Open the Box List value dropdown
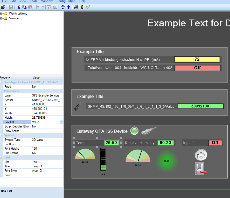This screenshot has height=198, width=230. tap(61, 122)
